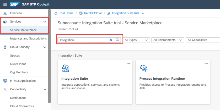Click the Integration Suite tile icon
Screen dimensions: 220x110
point(66,68)
